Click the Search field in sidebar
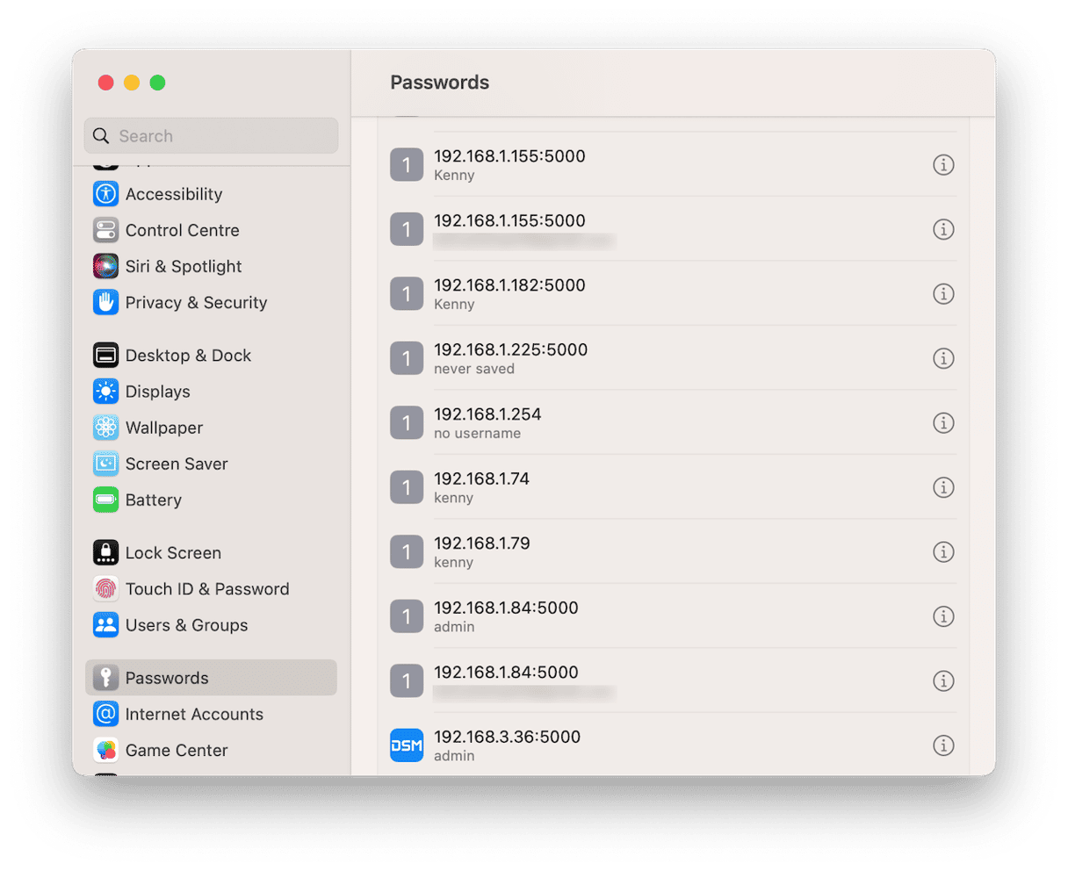 pyautogui.click(x=211, y=136)
